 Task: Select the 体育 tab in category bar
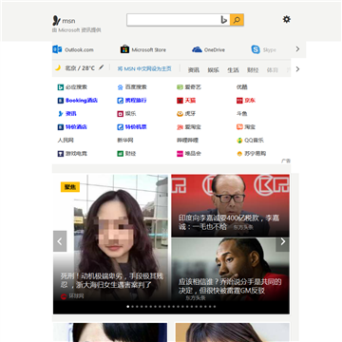(x=273, y=70)
